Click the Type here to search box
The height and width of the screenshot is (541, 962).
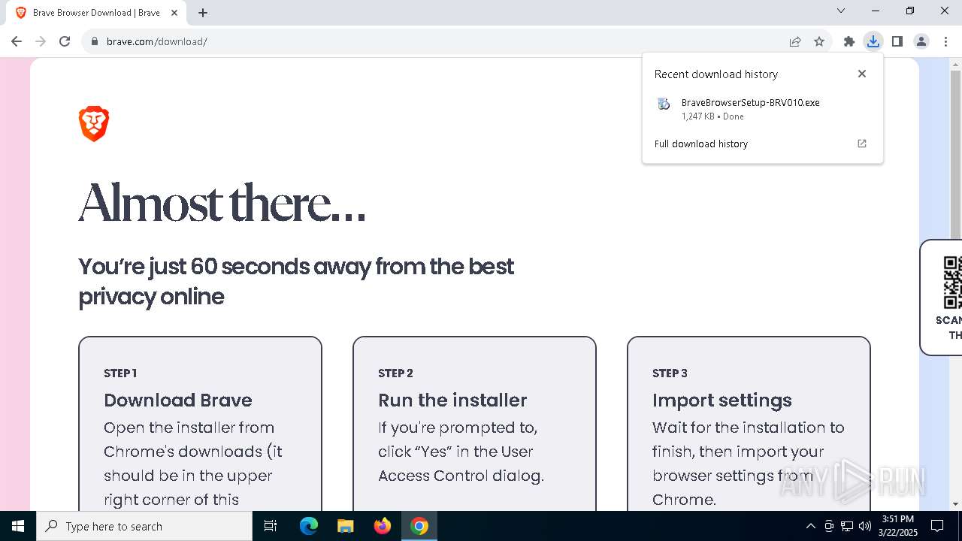pyautogui.click(x=144, y=526)
